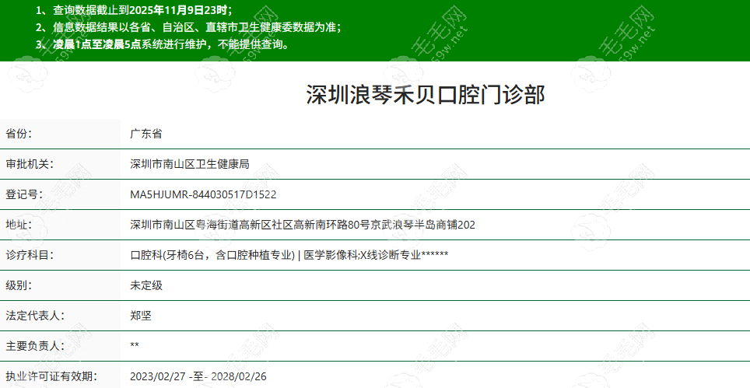Click the address text ending in 商铺202
The image size is (750, 388).
tap(302, 225)
